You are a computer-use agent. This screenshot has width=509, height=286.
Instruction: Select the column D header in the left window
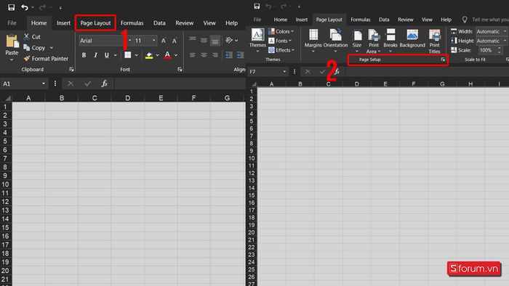pyautogui.click(x=127, y=98)
